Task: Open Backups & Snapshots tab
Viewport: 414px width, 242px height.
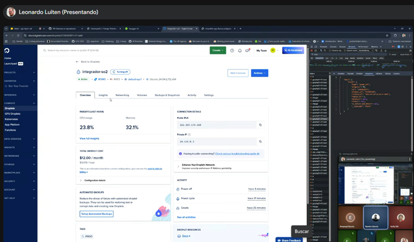Action: click(167, 95)
